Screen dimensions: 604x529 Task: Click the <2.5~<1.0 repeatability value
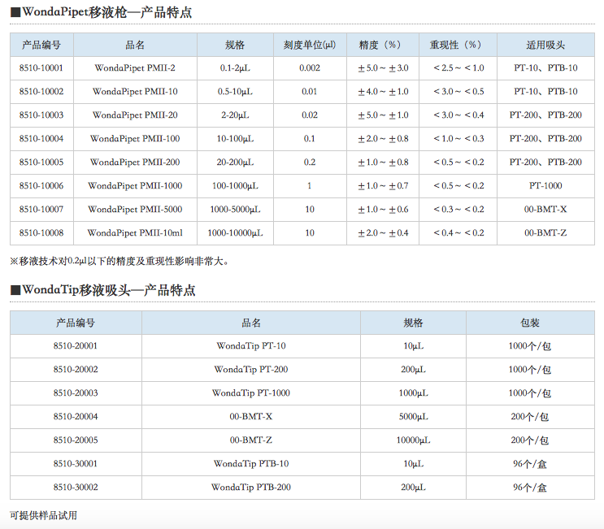tap(458, 68)
